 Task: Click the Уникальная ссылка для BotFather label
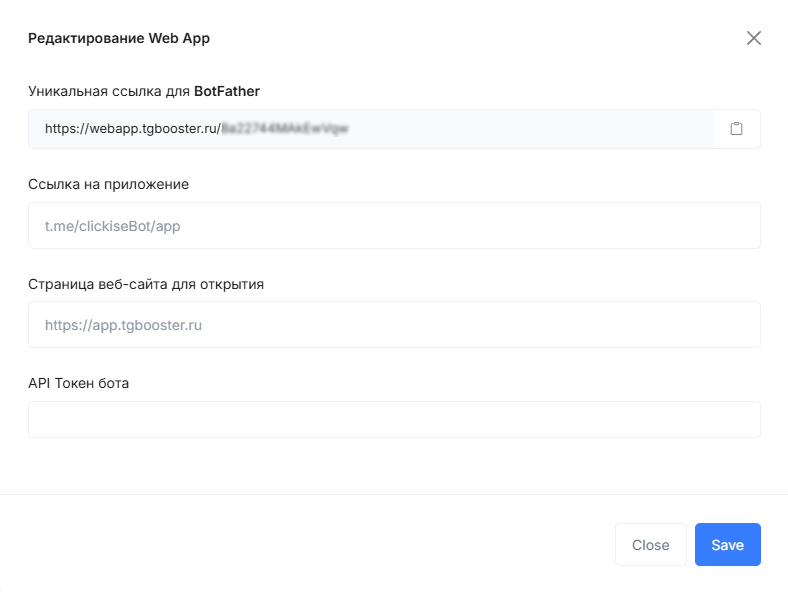pos(143,91)
